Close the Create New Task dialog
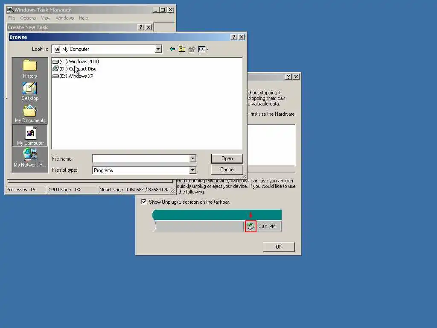 149,27
